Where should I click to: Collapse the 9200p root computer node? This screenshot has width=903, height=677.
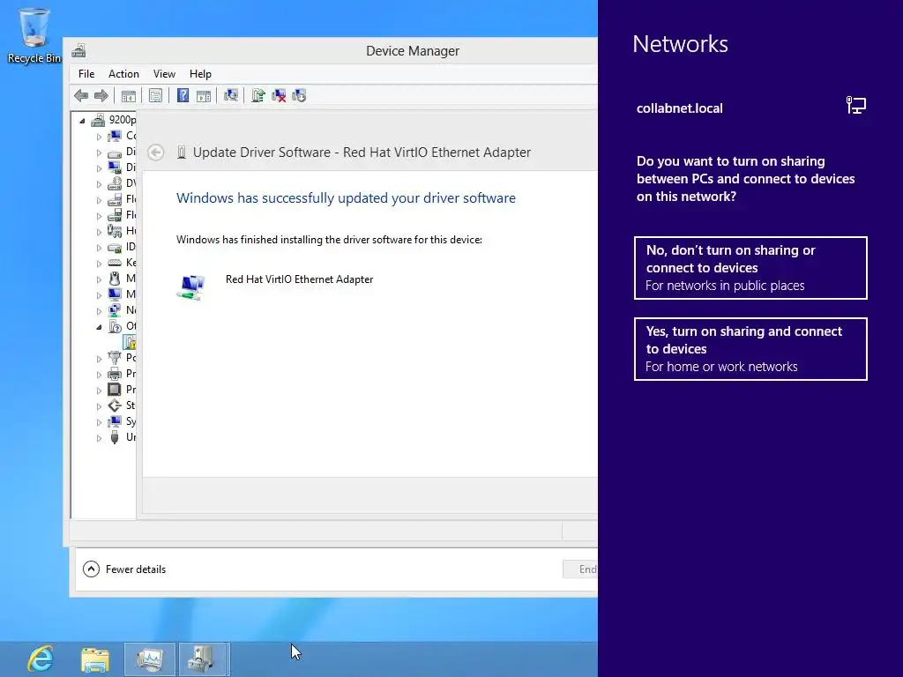tap(82, 120)
